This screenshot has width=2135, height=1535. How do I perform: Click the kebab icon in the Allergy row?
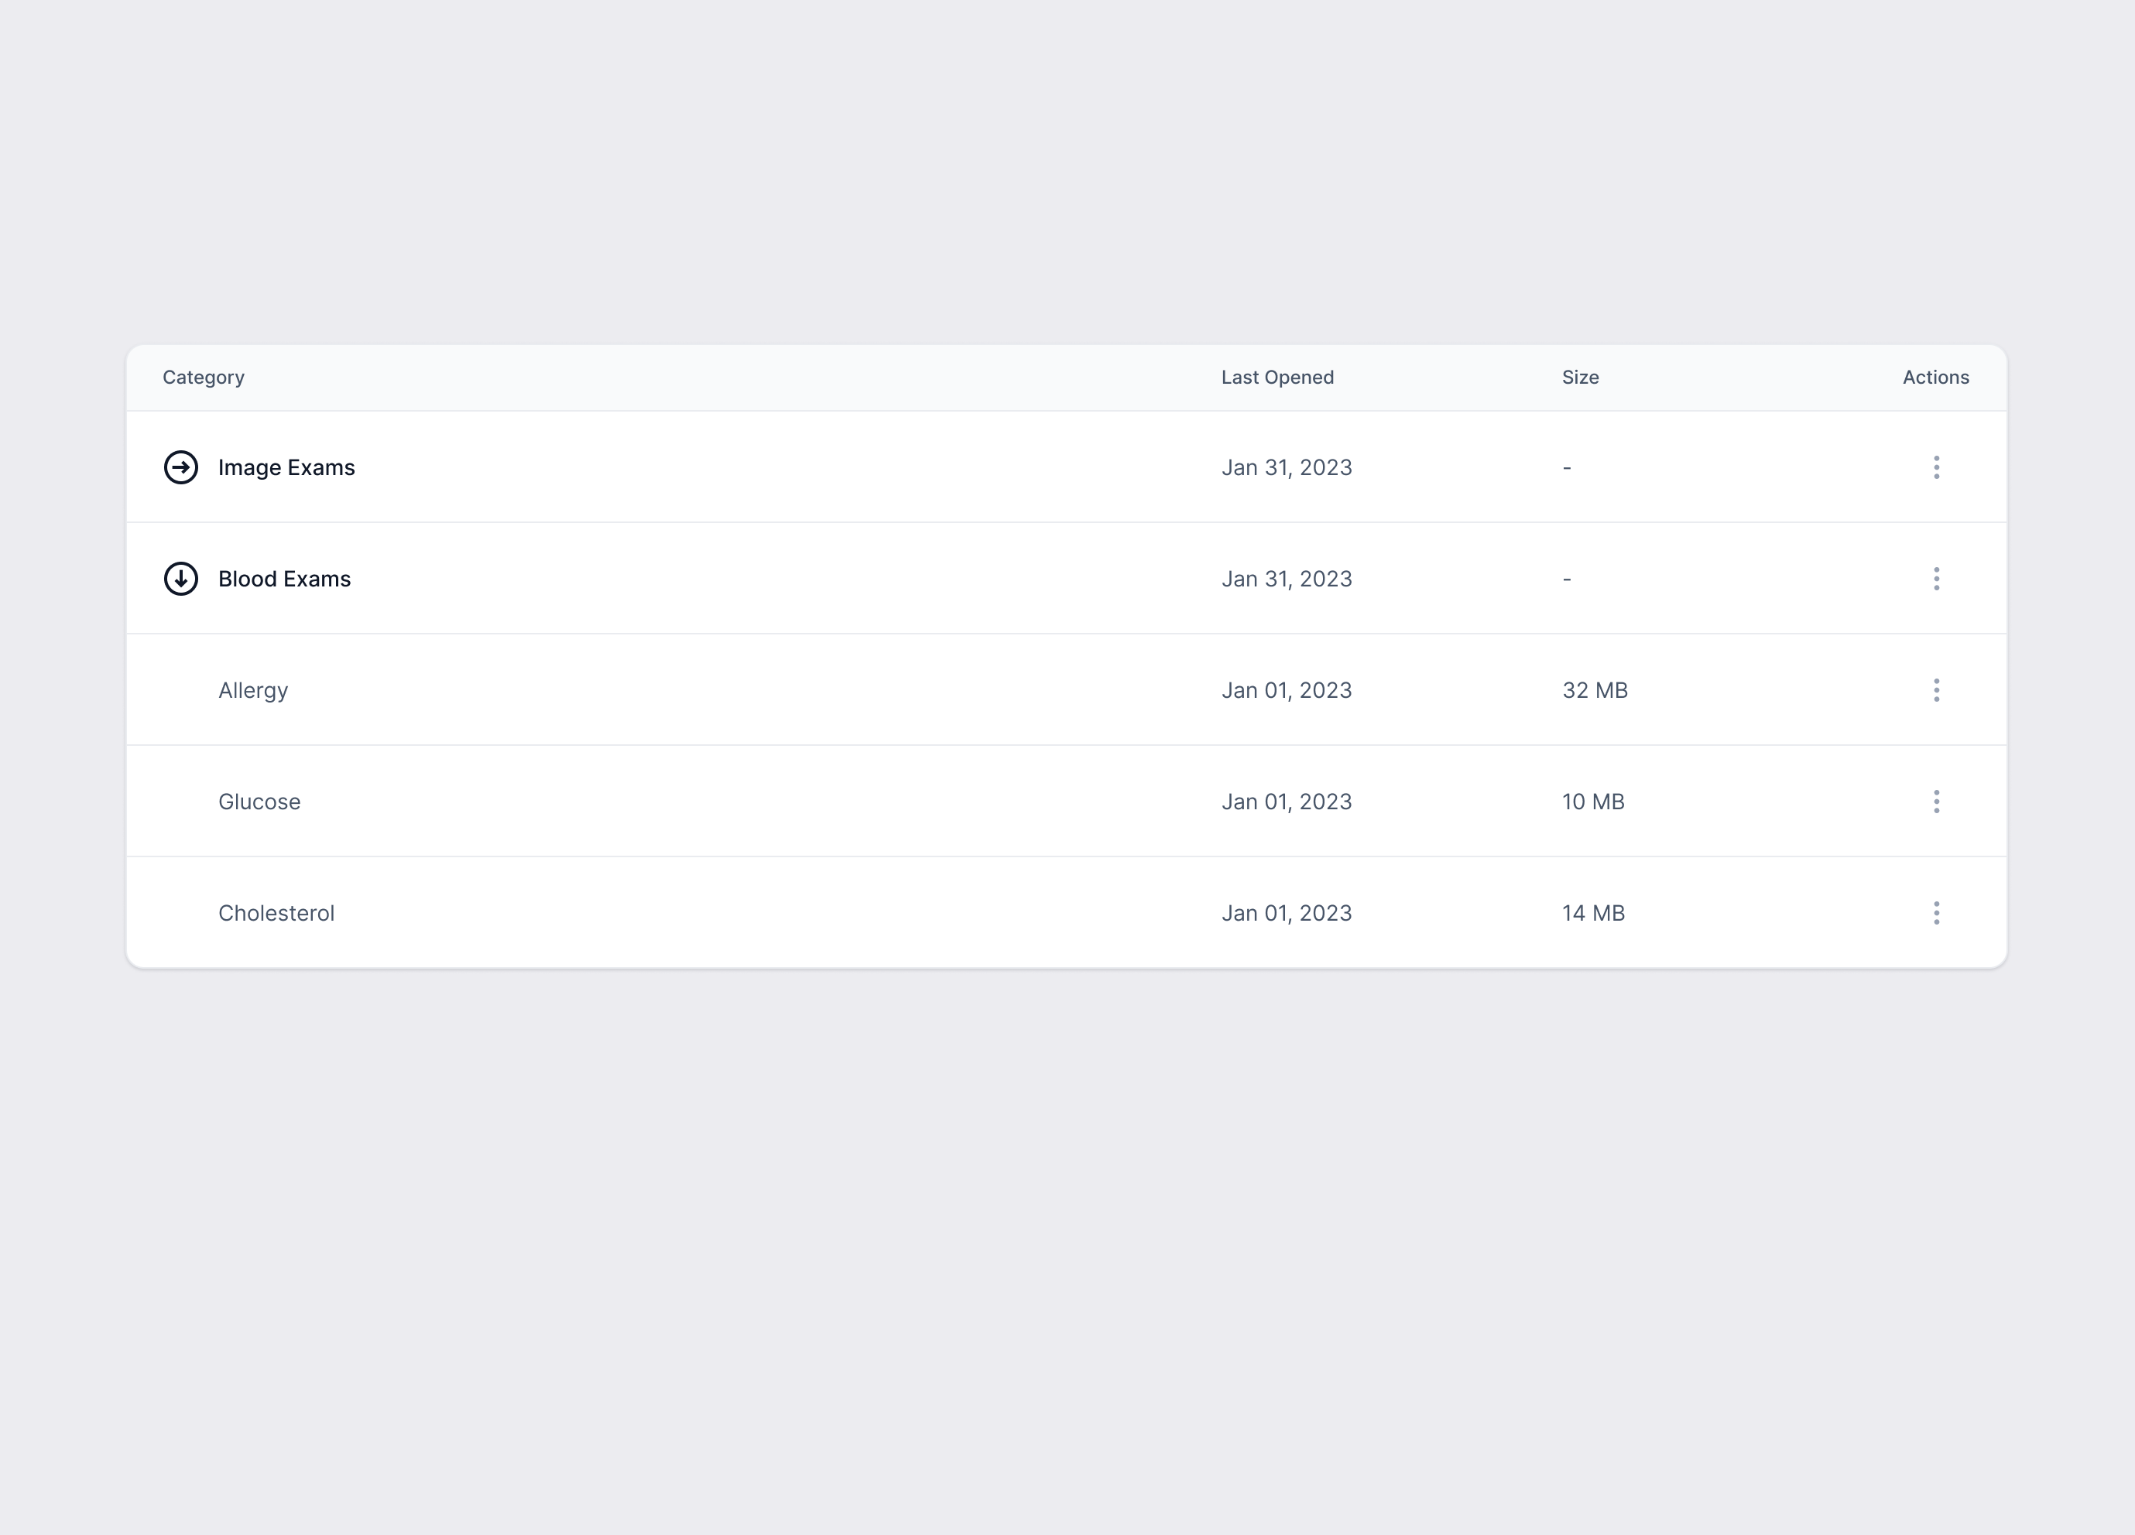pos(1936,690)
